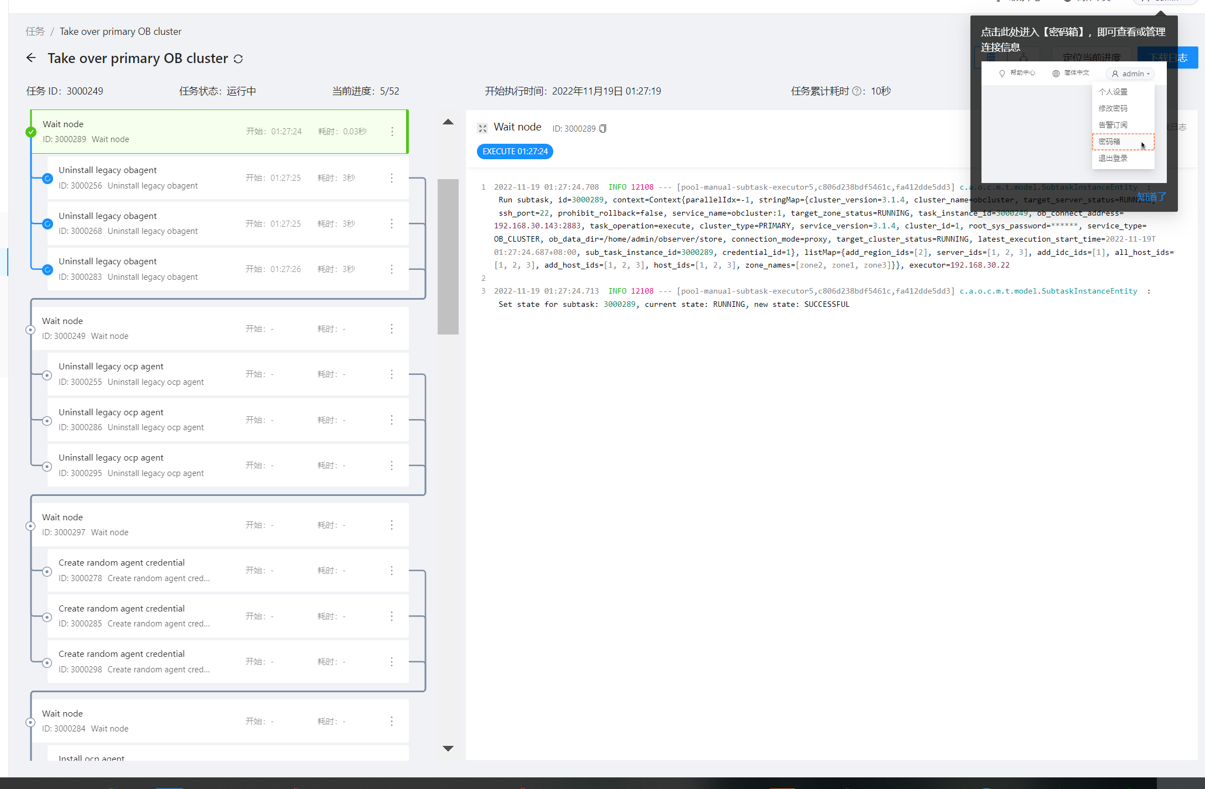
Task: Click the scroll-up arrow above the task list
Action: coord(448,122)
